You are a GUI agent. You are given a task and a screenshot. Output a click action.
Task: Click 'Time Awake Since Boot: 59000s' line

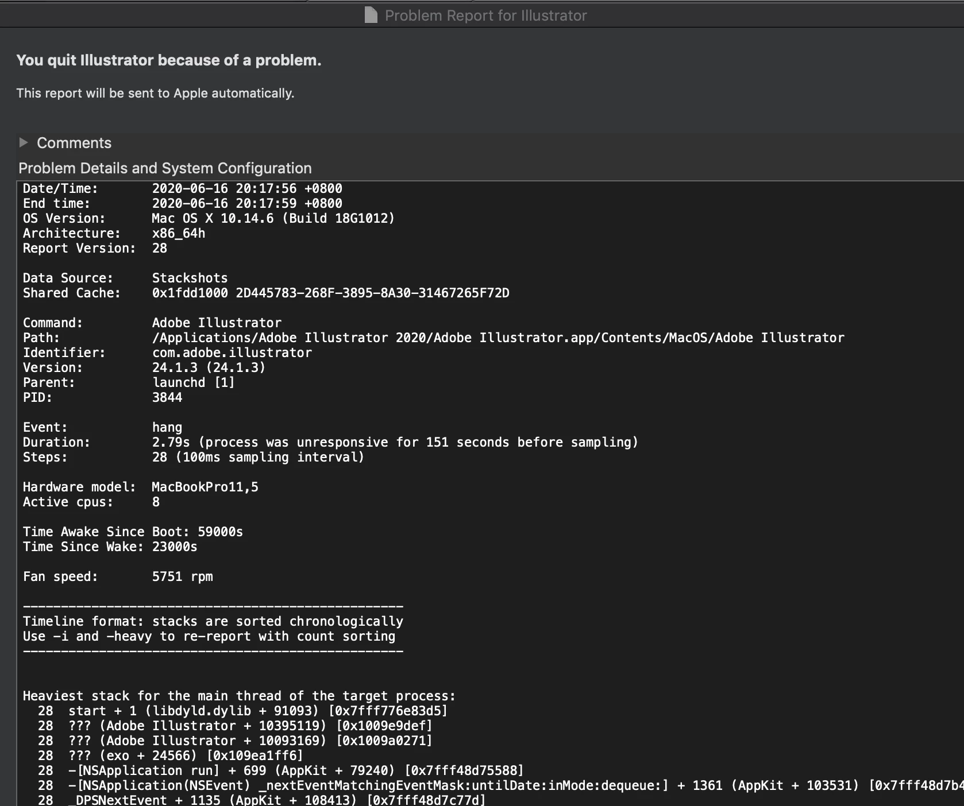click(x=133, y=532)
